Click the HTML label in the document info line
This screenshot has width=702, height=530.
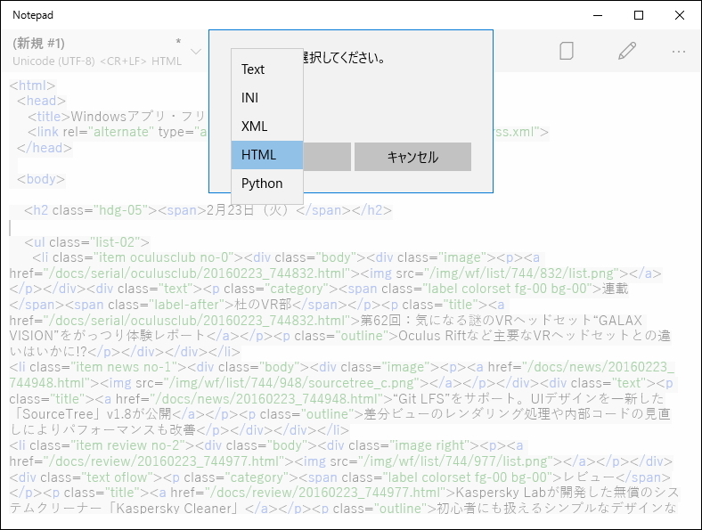tap(166, 61)
